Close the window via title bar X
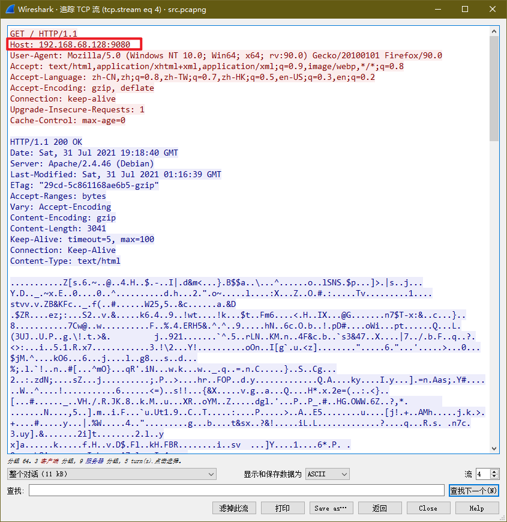 pyautogui.click(x=493, y=9)
